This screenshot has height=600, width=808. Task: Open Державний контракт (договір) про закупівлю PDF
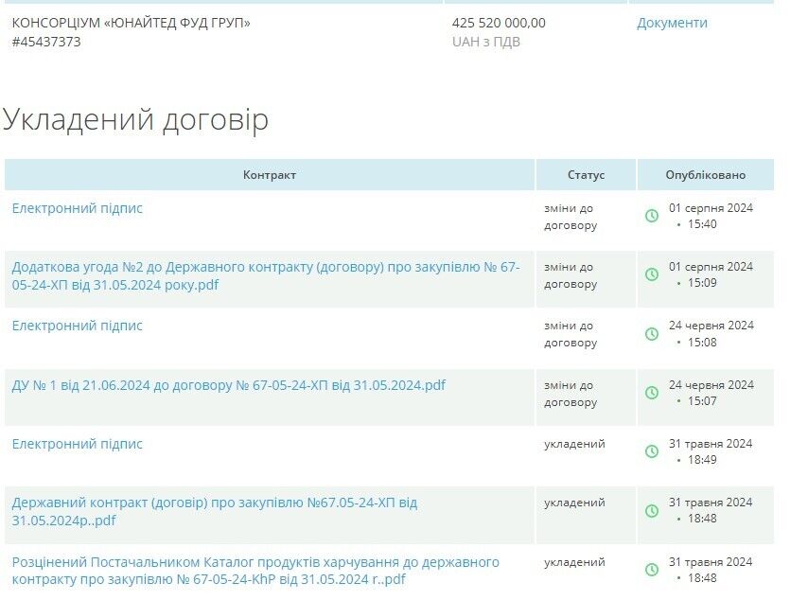tap(214, 511)
